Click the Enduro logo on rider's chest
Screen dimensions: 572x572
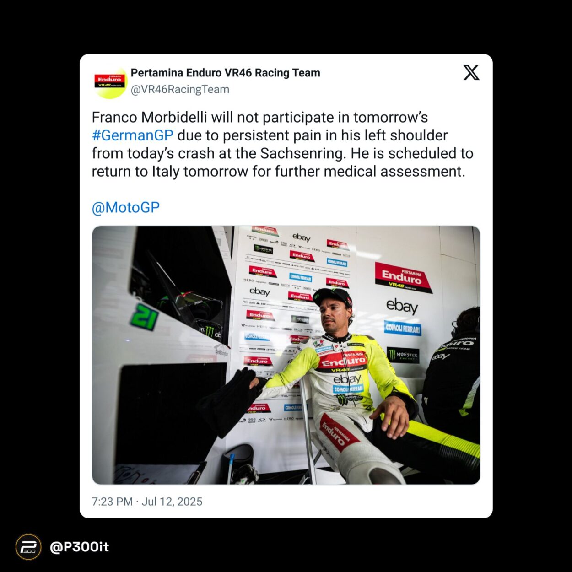pyautogui.click(x=343, y=361)
